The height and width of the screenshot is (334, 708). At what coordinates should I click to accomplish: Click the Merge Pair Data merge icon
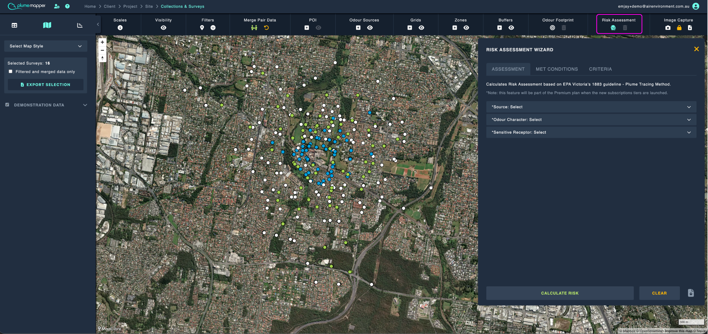254,28
